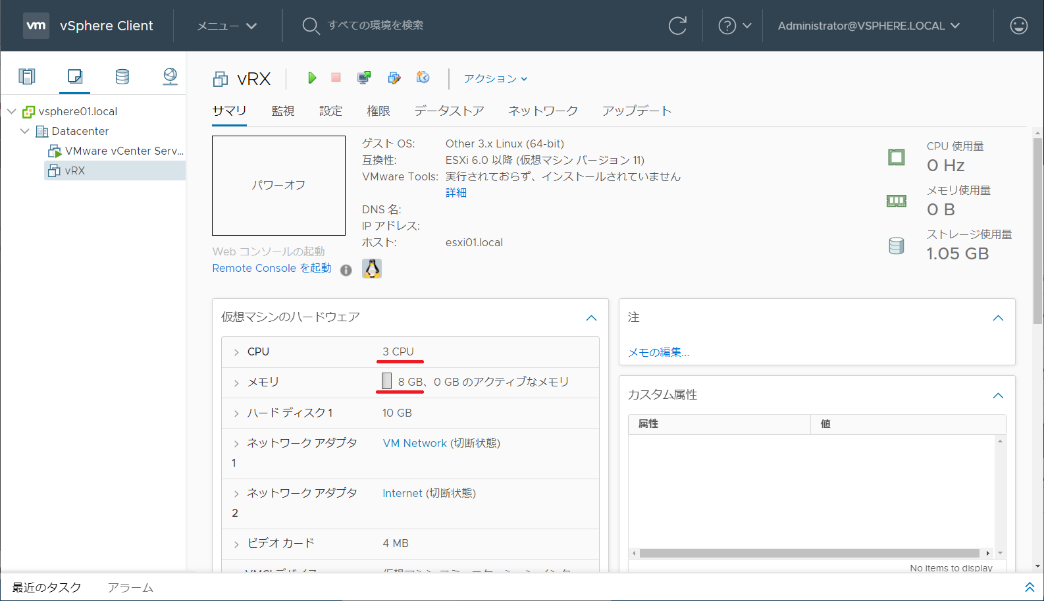
Task: Select Datacenter in the inventory tree
Action: point(80,131)
